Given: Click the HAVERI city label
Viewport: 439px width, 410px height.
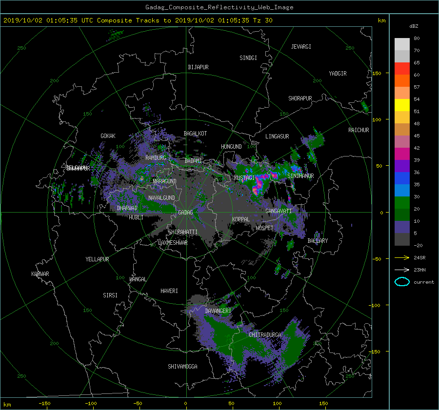Looking at the screenshot, I should [169, 291].
